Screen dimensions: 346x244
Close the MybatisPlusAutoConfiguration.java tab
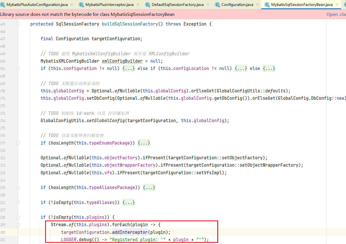pyautogui.click(x=71, y=5)
